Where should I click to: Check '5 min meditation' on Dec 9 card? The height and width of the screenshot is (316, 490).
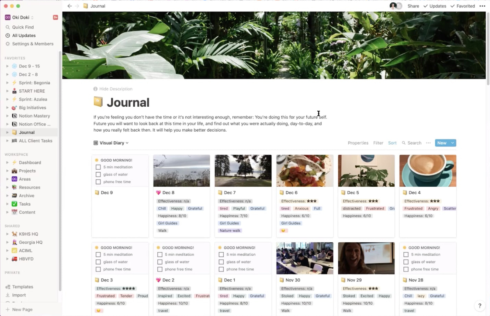point(98,167)
